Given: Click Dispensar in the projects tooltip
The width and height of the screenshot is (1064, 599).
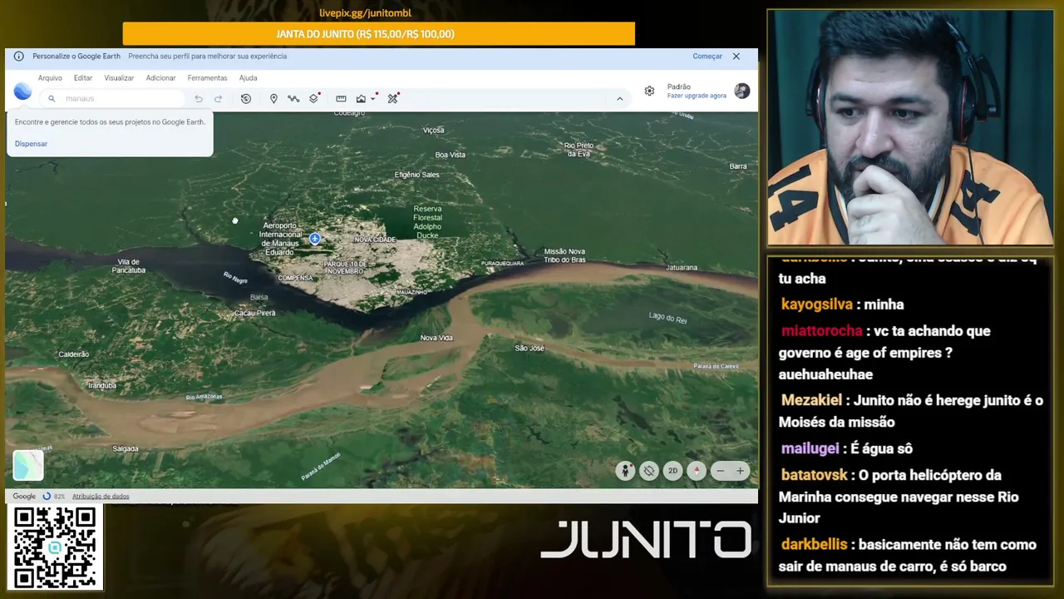Looking at the screenshot, I should coord(31,144).
